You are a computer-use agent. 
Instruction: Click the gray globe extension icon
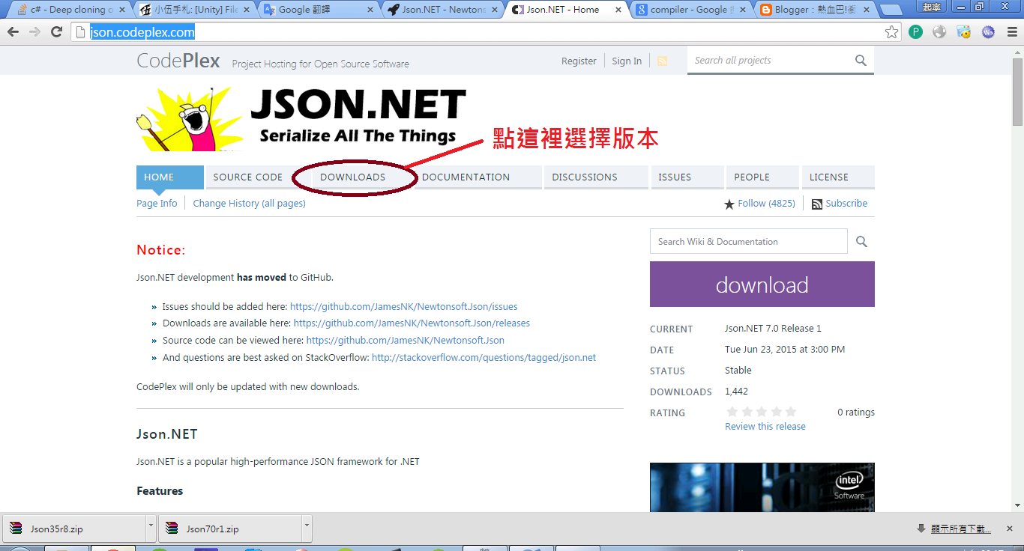point(939,32)
